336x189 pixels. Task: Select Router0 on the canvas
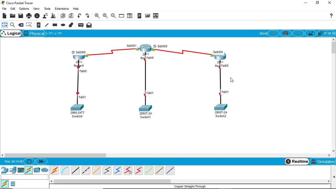pyautogui.click(x=78, y=57)
